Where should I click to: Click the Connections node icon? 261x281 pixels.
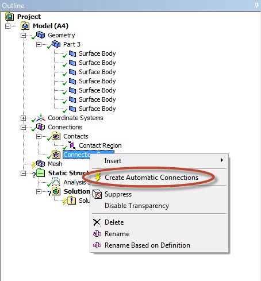pyautogui.click(x=40, y=127)
